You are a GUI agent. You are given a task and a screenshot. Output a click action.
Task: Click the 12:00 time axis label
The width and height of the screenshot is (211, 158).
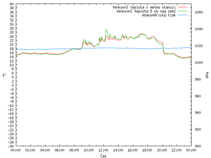tap(104, 150)
